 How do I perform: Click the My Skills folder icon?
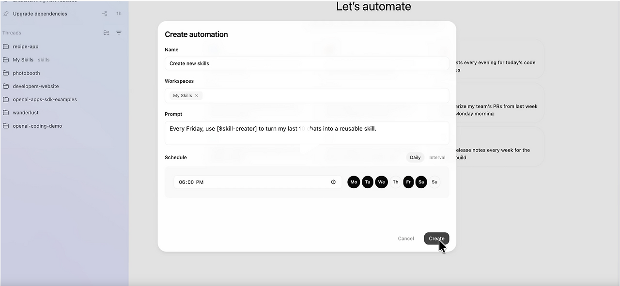click(x=6, y=60)
